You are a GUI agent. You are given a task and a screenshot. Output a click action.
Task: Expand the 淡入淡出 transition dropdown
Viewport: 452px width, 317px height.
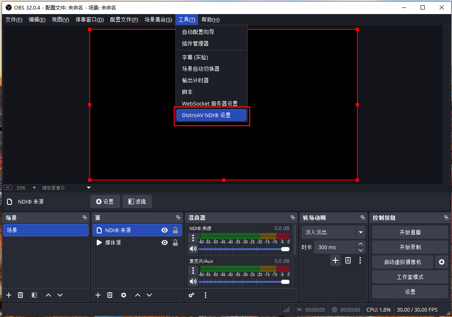[x=361, y=232]
